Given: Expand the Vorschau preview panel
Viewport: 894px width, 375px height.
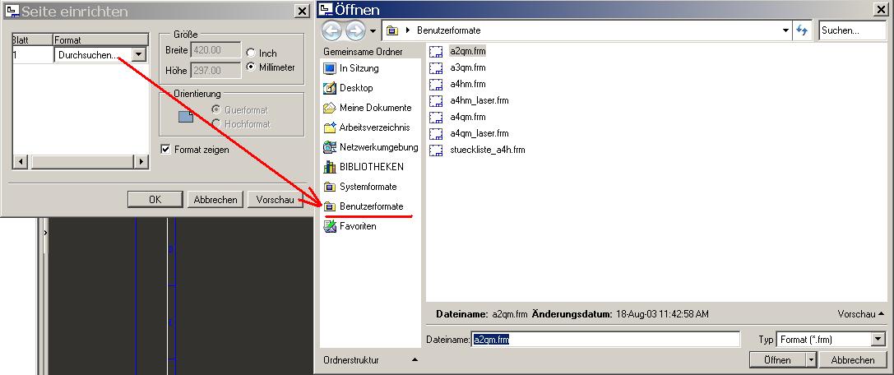Looking at the screenshot, I should point(861,314).
